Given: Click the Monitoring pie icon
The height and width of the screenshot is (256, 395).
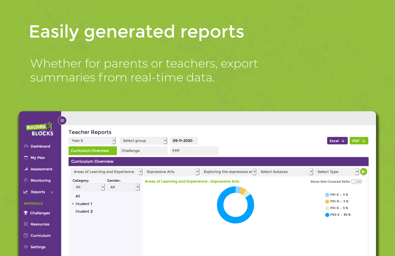Looking at the screenshot, I should [x=26, y=180].
